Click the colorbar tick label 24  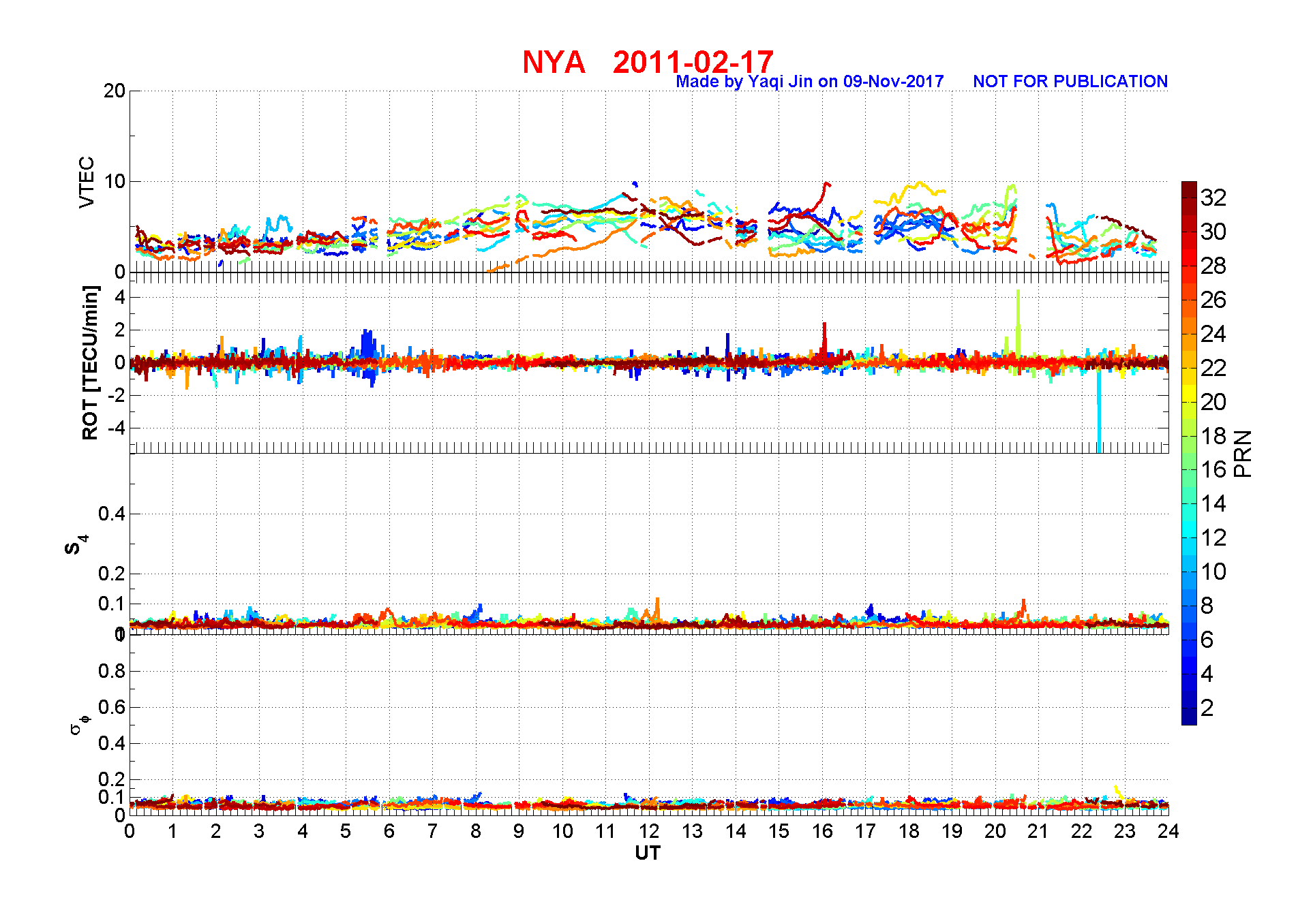[x=1213, y=334]
